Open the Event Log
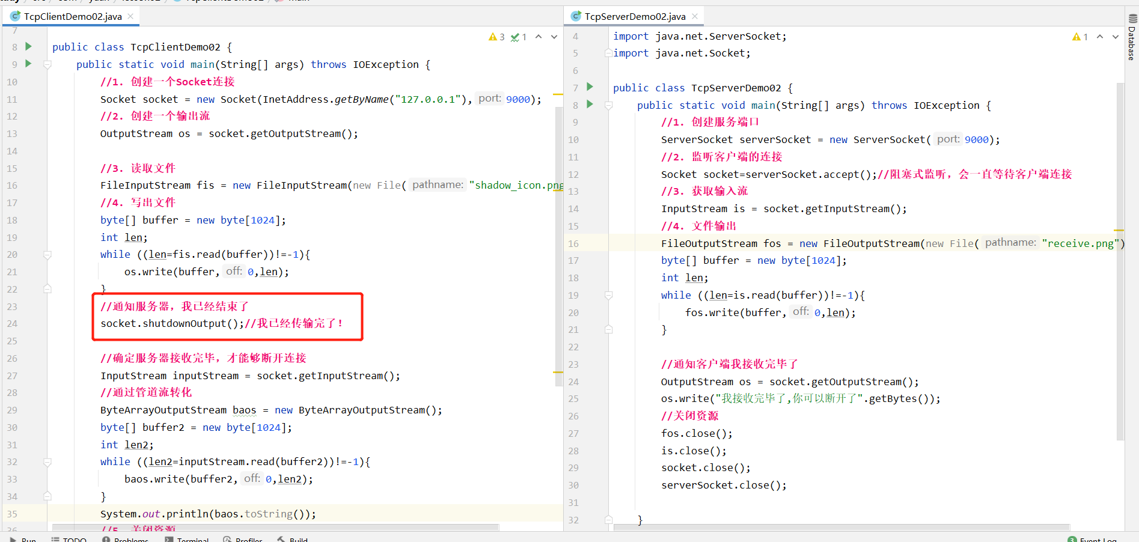The image size is (1139, 542). pyautogui.click(x=1092, y=539)
